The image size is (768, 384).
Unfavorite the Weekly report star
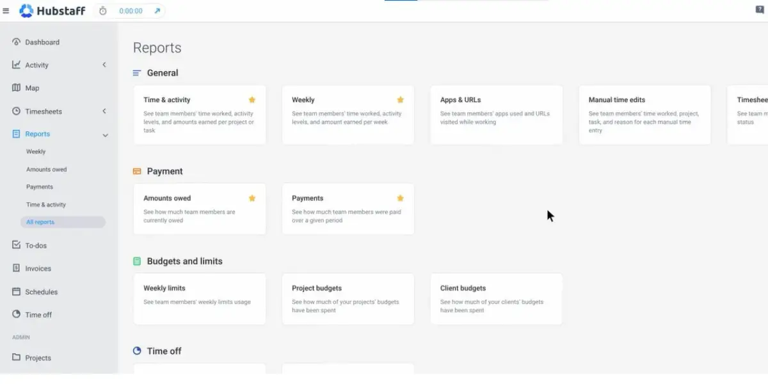401,100
